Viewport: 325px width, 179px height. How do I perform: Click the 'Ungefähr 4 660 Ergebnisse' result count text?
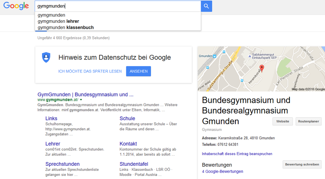pos(73,38)
